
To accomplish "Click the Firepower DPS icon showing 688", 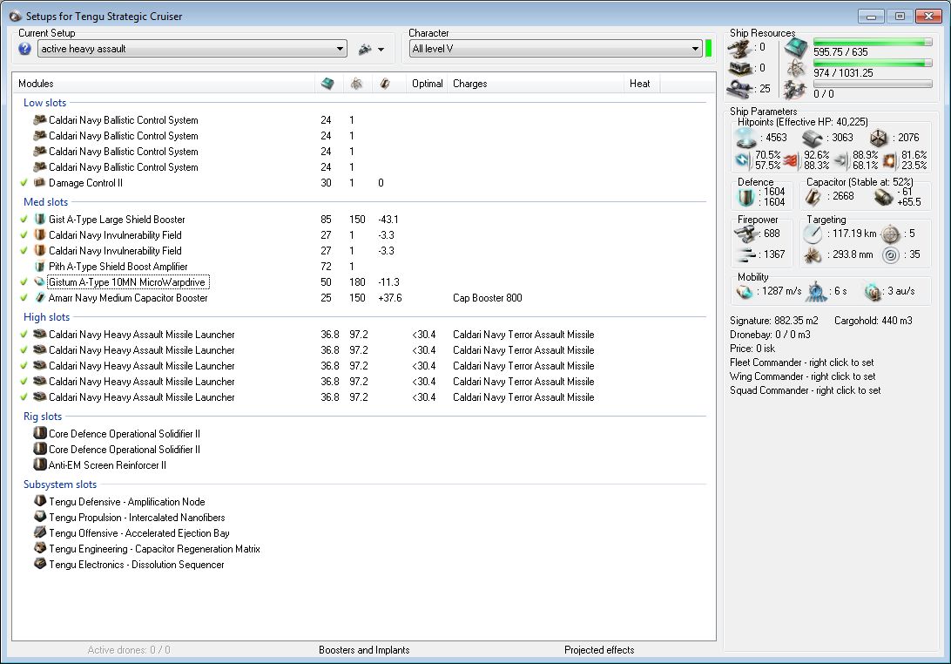I will click(746, 234).
